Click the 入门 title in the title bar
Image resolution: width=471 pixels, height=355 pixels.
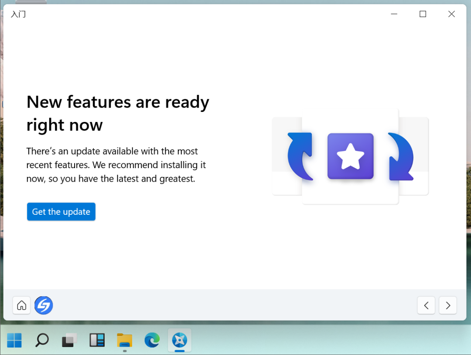[x=18, y=14]
